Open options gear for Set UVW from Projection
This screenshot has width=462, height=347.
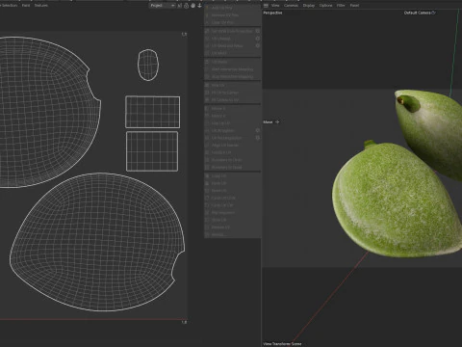257,31
